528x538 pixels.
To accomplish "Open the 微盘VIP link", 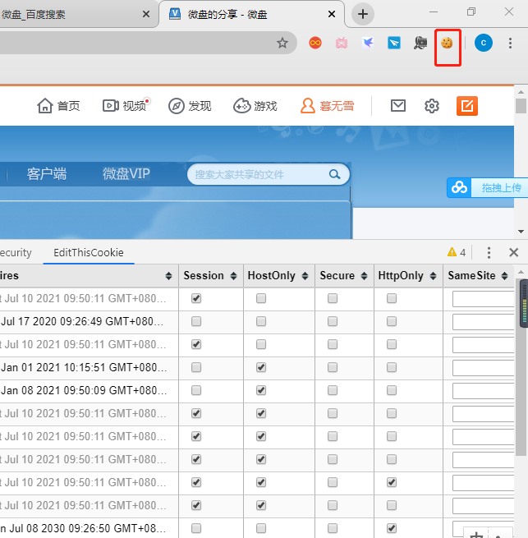I will (x=126, y=173).
